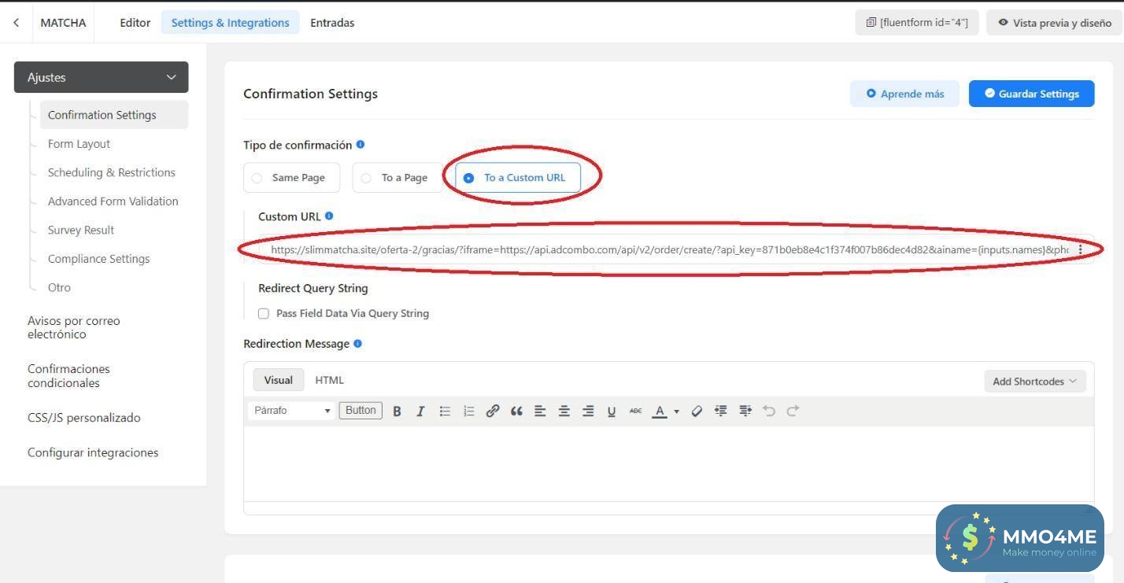Increase the paragraph indent
The width and height of the screenshot is (1124, 583).
745,411
